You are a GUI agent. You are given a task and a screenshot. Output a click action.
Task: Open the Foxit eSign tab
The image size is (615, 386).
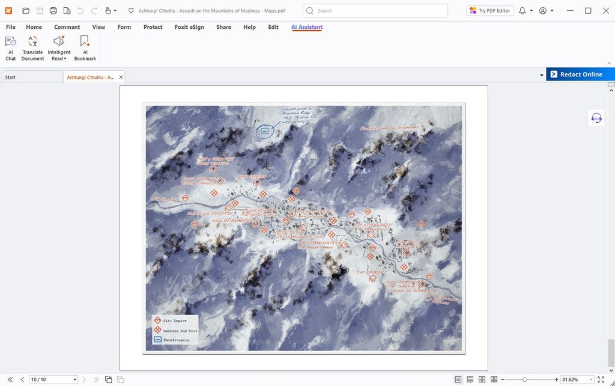coord(189,27)
